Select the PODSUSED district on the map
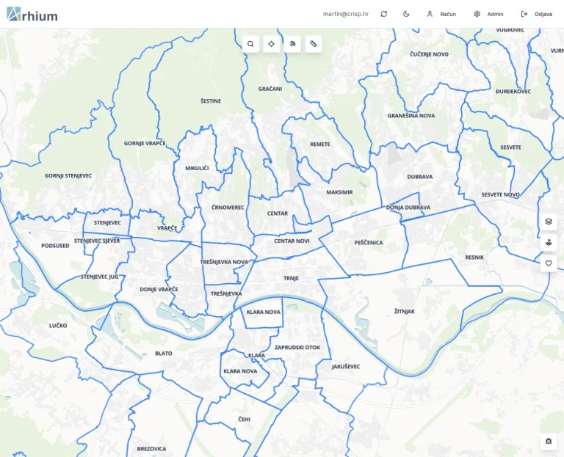The height and width of the screenshot is (457, 564). click(55, 246)
